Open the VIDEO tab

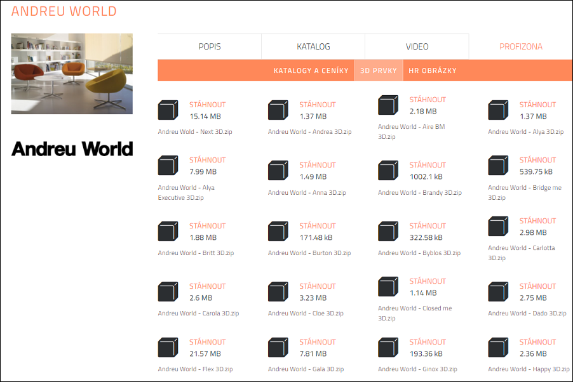(417, 46)
